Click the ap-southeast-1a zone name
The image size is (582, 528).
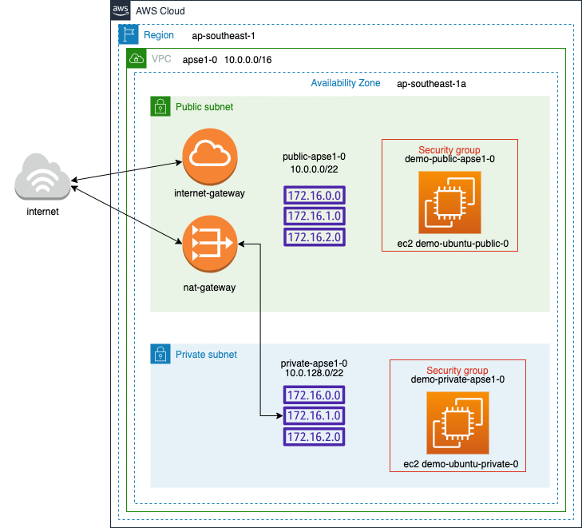(431, 84)
